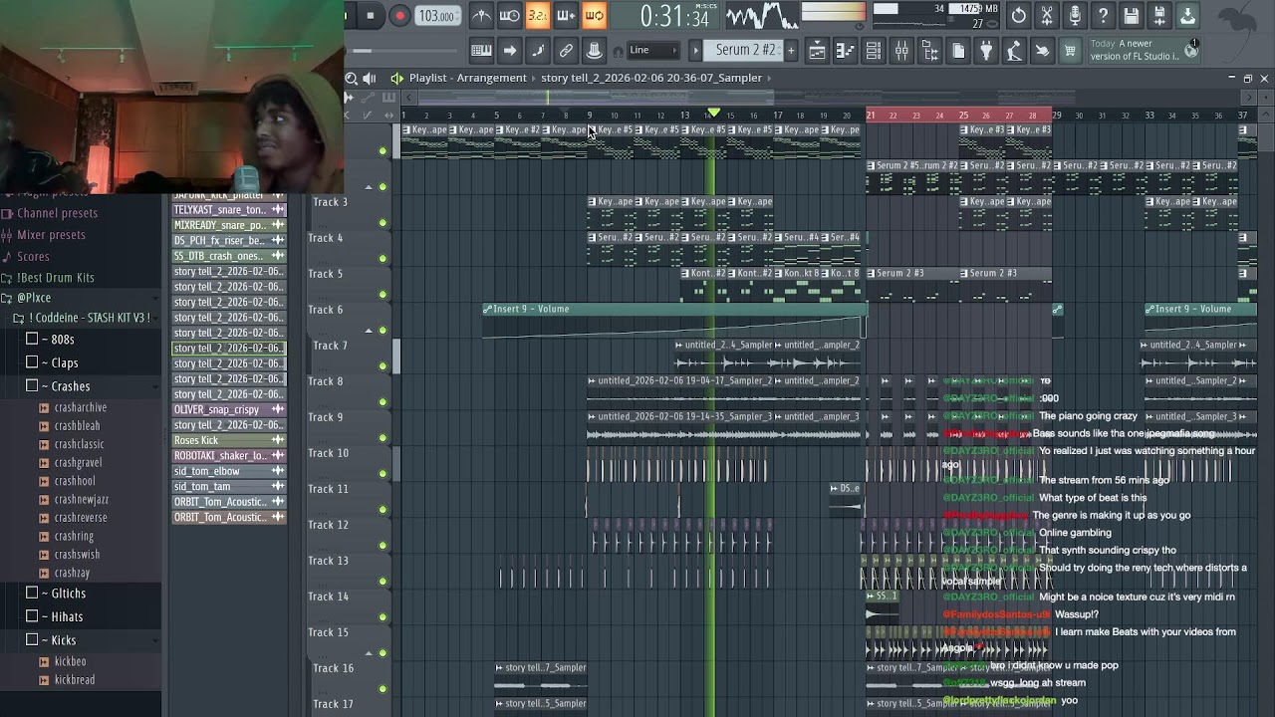Open the Piano roll view icon
1275x717 pixels.
(845, 50)
